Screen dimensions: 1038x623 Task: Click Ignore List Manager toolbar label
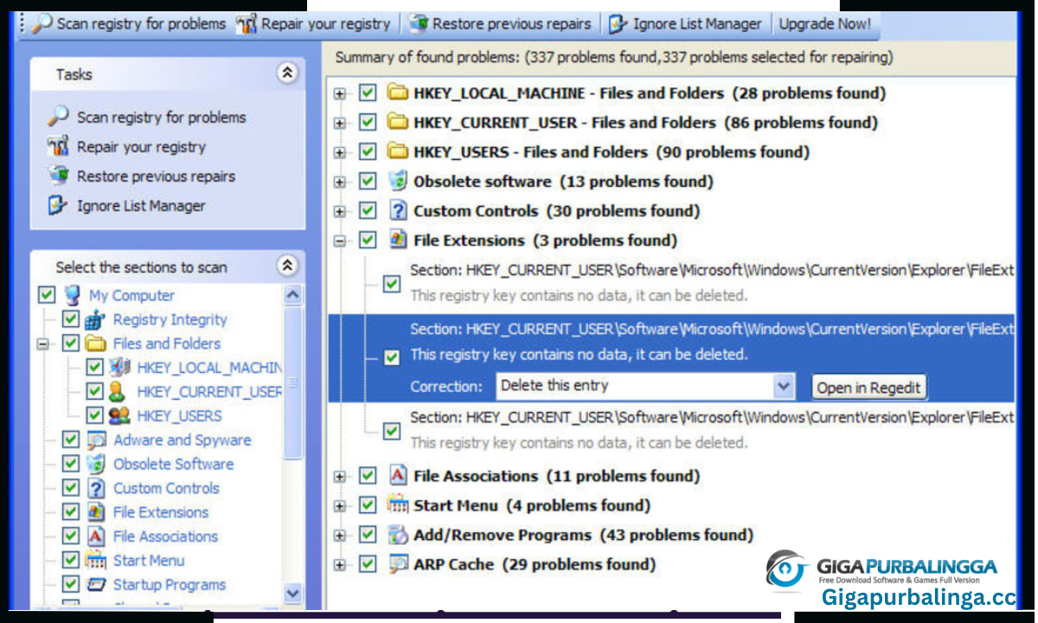tap(697, 24)
